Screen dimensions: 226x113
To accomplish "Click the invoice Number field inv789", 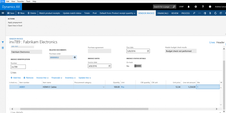I will pos(18,67).
